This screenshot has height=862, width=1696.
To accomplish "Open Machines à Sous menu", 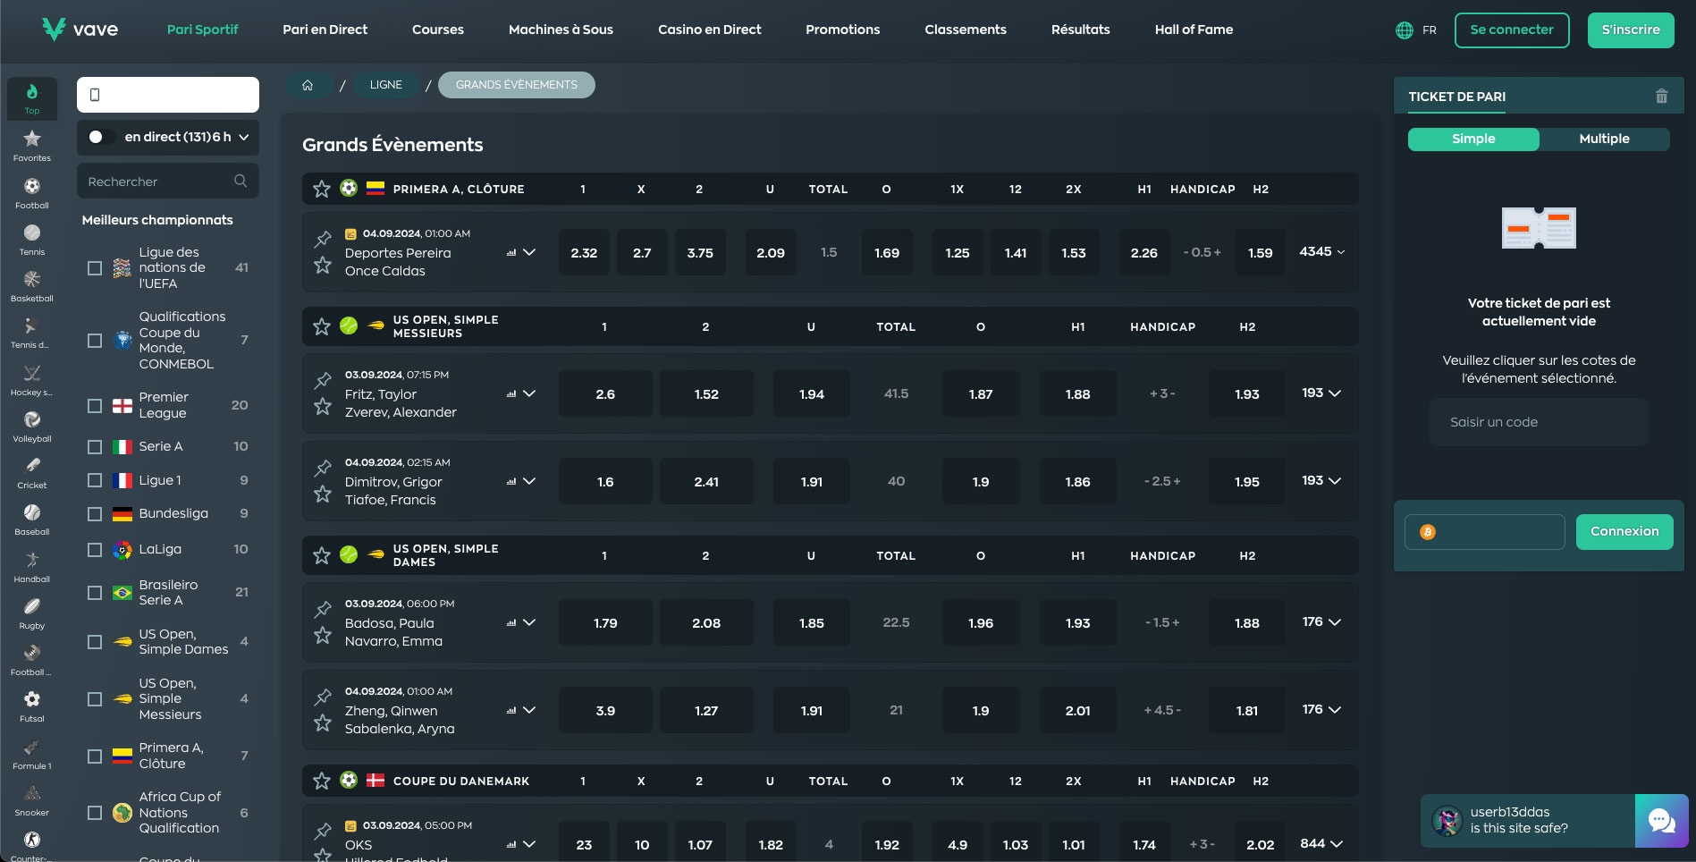I will [x=561, y=30].
